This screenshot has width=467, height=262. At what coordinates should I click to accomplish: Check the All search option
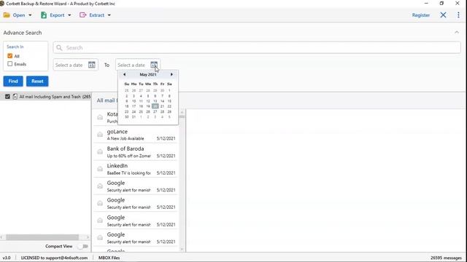click(x=9, y=56)
